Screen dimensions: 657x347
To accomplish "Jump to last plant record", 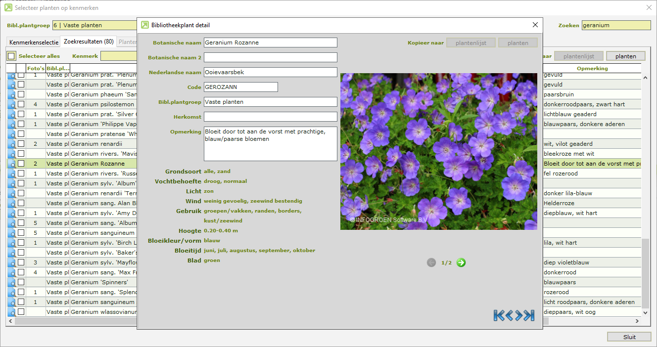I will point(530,315).
